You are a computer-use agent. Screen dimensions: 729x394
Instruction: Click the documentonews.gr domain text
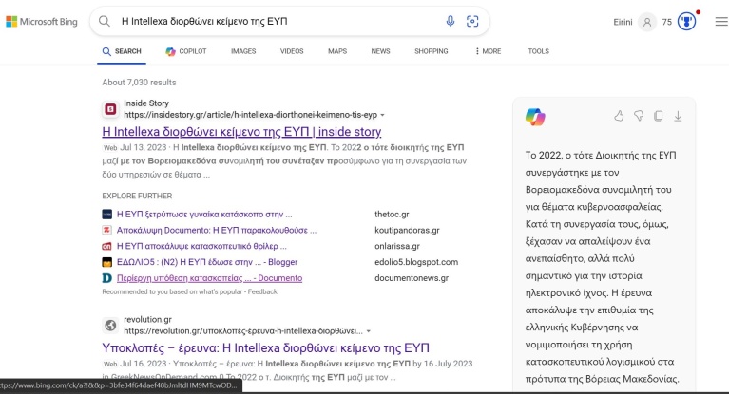click(x=412, y=278)
